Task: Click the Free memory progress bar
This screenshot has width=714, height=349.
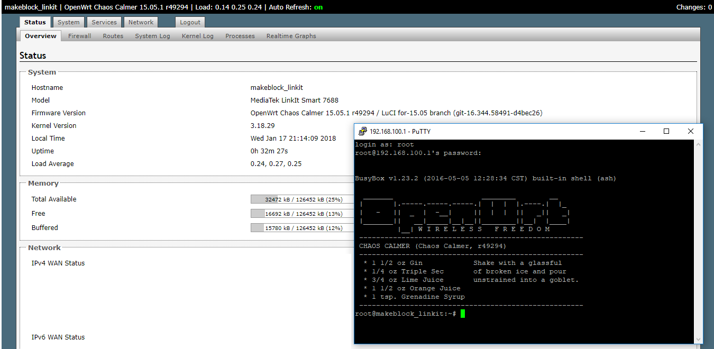Action: 303,214
